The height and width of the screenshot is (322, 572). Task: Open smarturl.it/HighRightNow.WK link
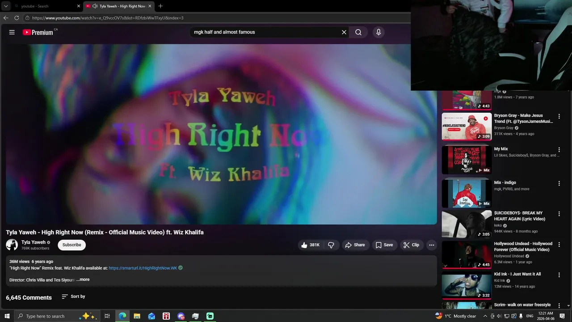tap(143, 268)
